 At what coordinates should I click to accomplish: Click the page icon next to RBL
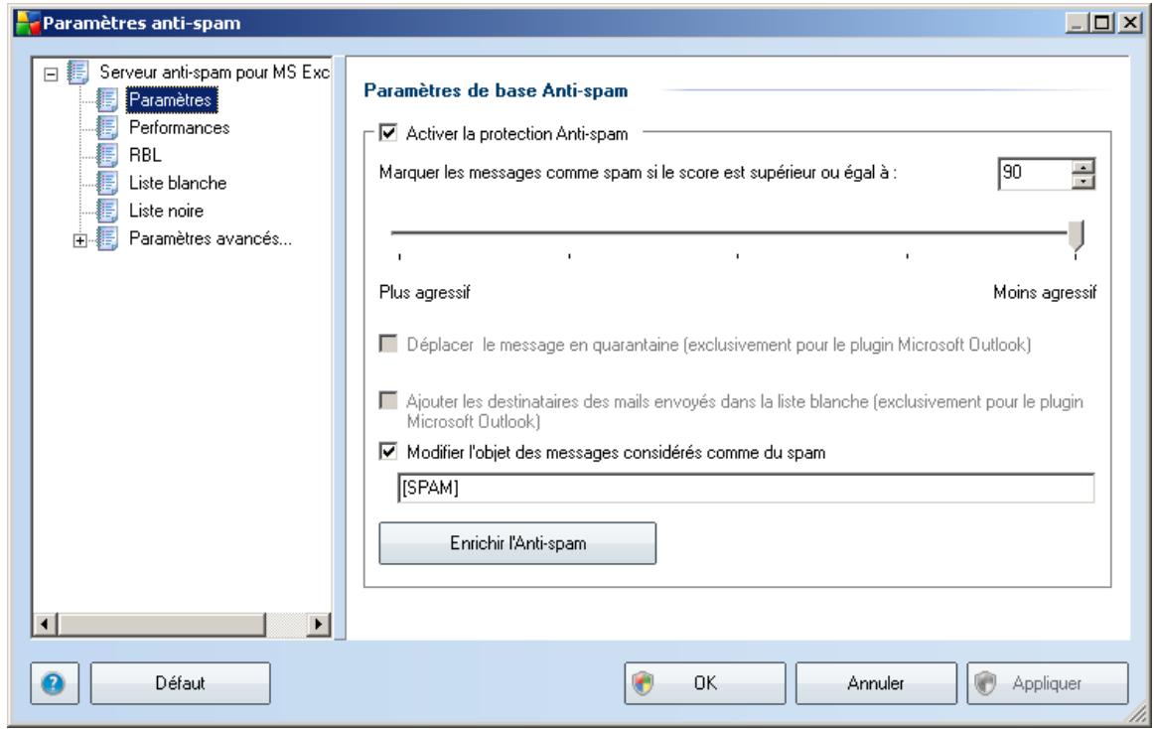pyautogui.click(x=107, y=155)
